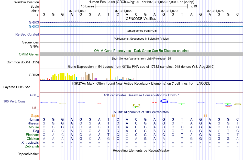243x160 pixels.
Task: Click position label 37,331,065
Action: tap(123, 11)
